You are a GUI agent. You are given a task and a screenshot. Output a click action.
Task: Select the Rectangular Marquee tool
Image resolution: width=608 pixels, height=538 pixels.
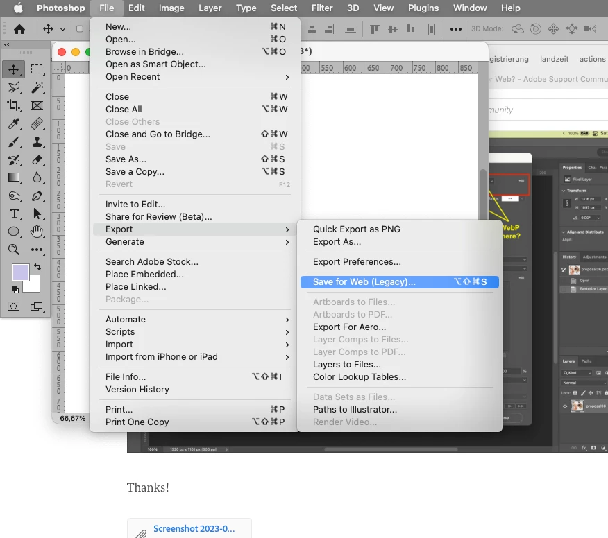(37, 69)
